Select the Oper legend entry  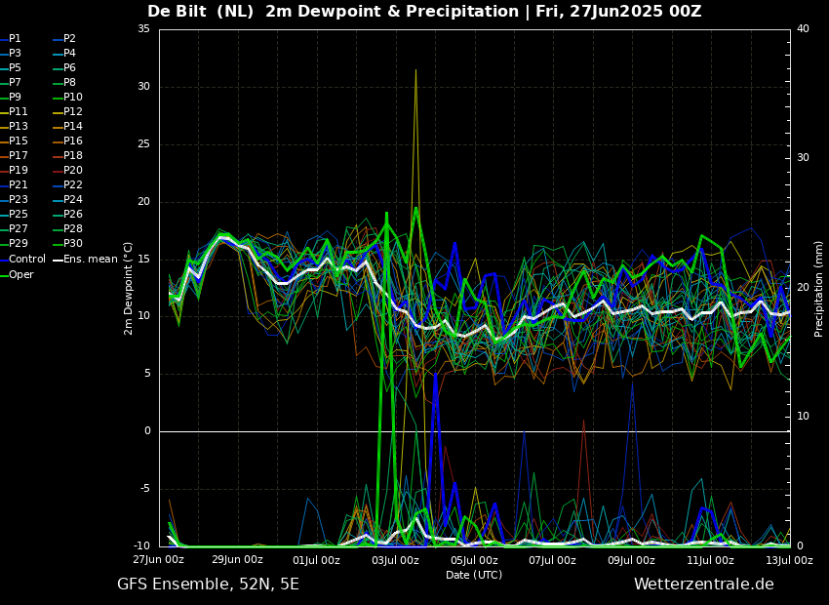click(x=20, y=274)
